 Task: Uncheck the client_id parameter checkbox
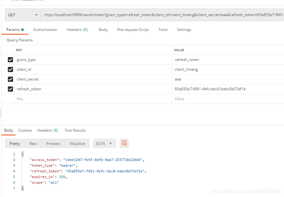(10, 69)
